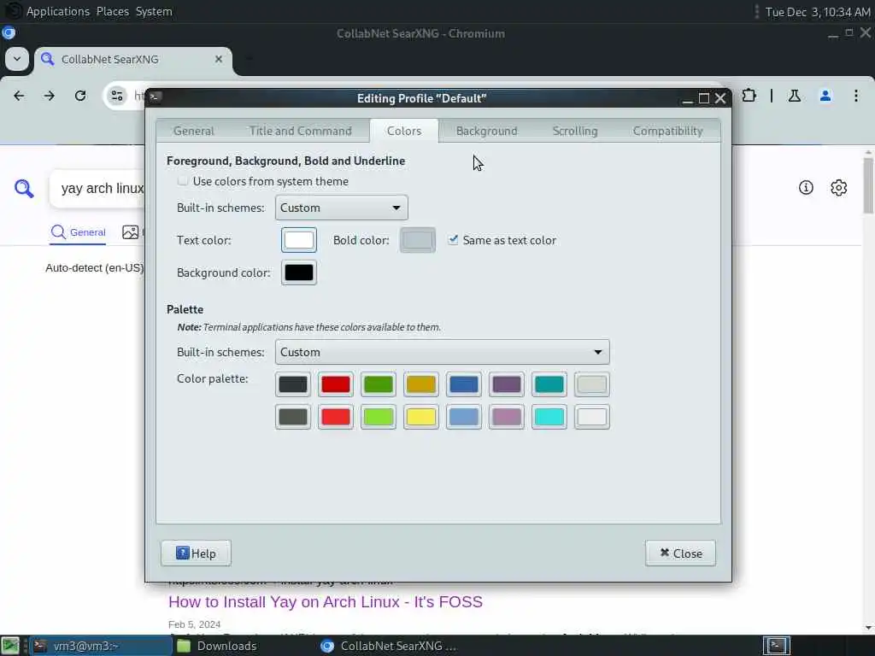The width and height of the screenshot is (875, 656).
Task: Switch to Title and Command tab
Action: (300, 131)
